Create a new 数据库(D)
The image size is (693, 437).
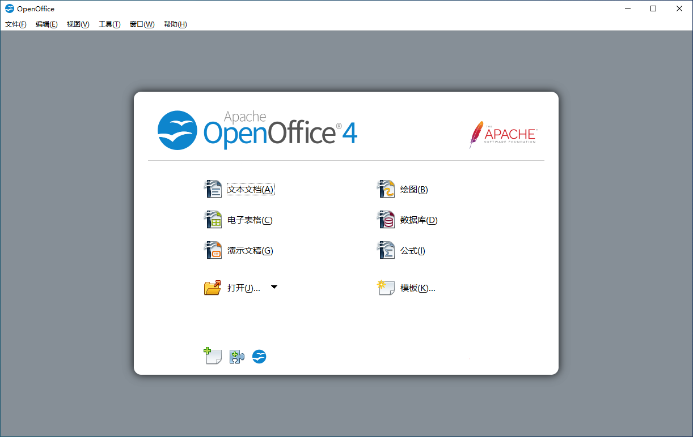(x=419, y=220)
